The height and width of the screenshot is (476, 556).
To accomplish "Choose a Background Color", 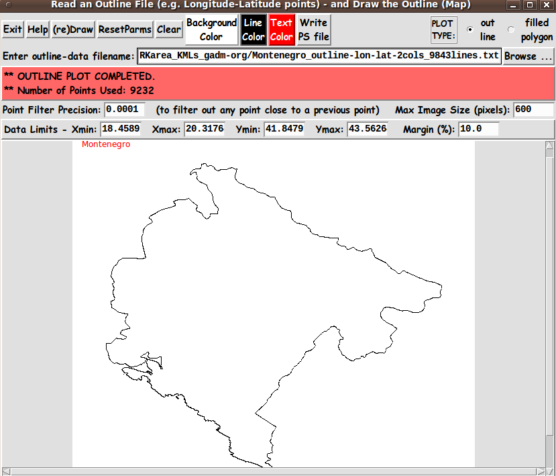I will point(211,30).
